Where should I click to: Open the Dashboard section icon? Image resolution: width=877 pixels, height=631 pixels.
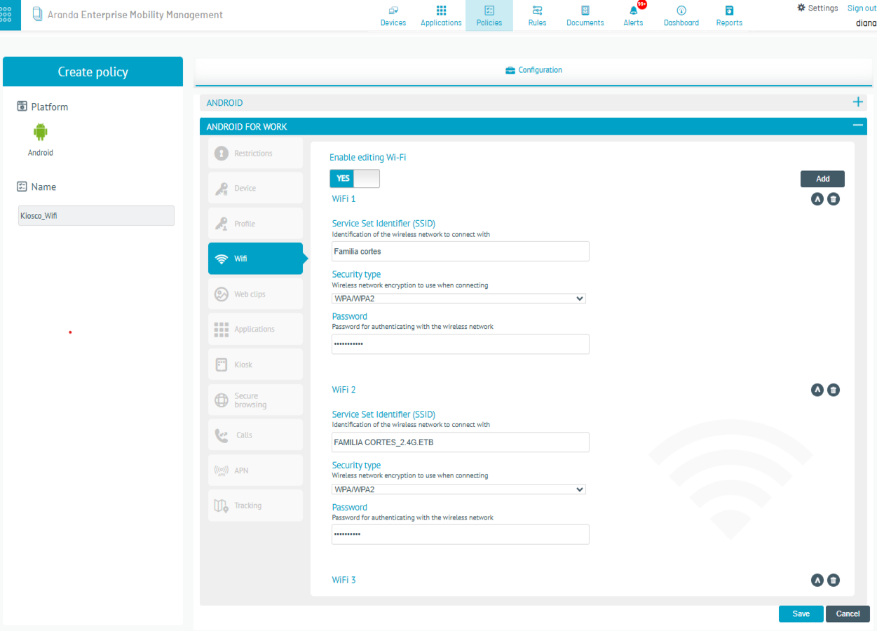pos(681,11)
